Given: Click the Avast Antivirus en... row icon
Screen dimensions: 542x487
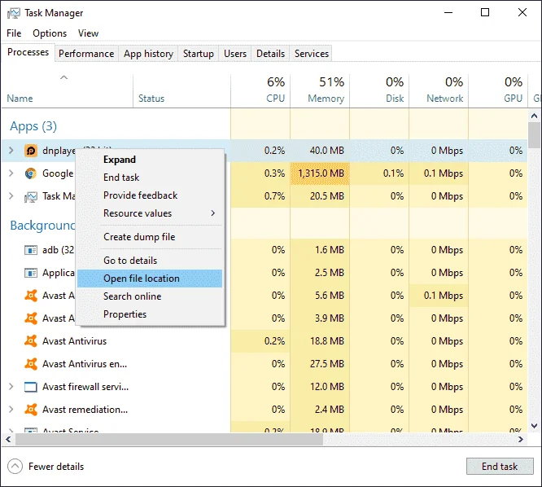Looking at the screenshot, I should pyautogui.click(x=31, y=364).
